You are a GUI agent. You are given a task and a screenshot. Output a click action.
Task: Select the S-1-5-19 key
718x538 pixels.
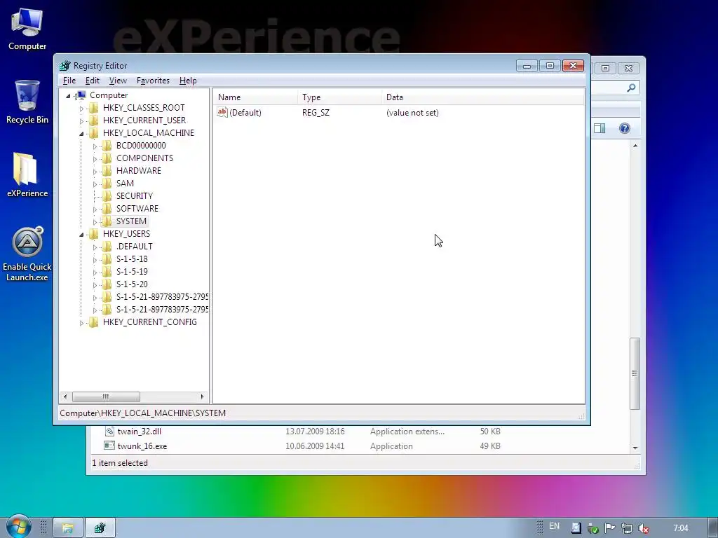[132, 271]
